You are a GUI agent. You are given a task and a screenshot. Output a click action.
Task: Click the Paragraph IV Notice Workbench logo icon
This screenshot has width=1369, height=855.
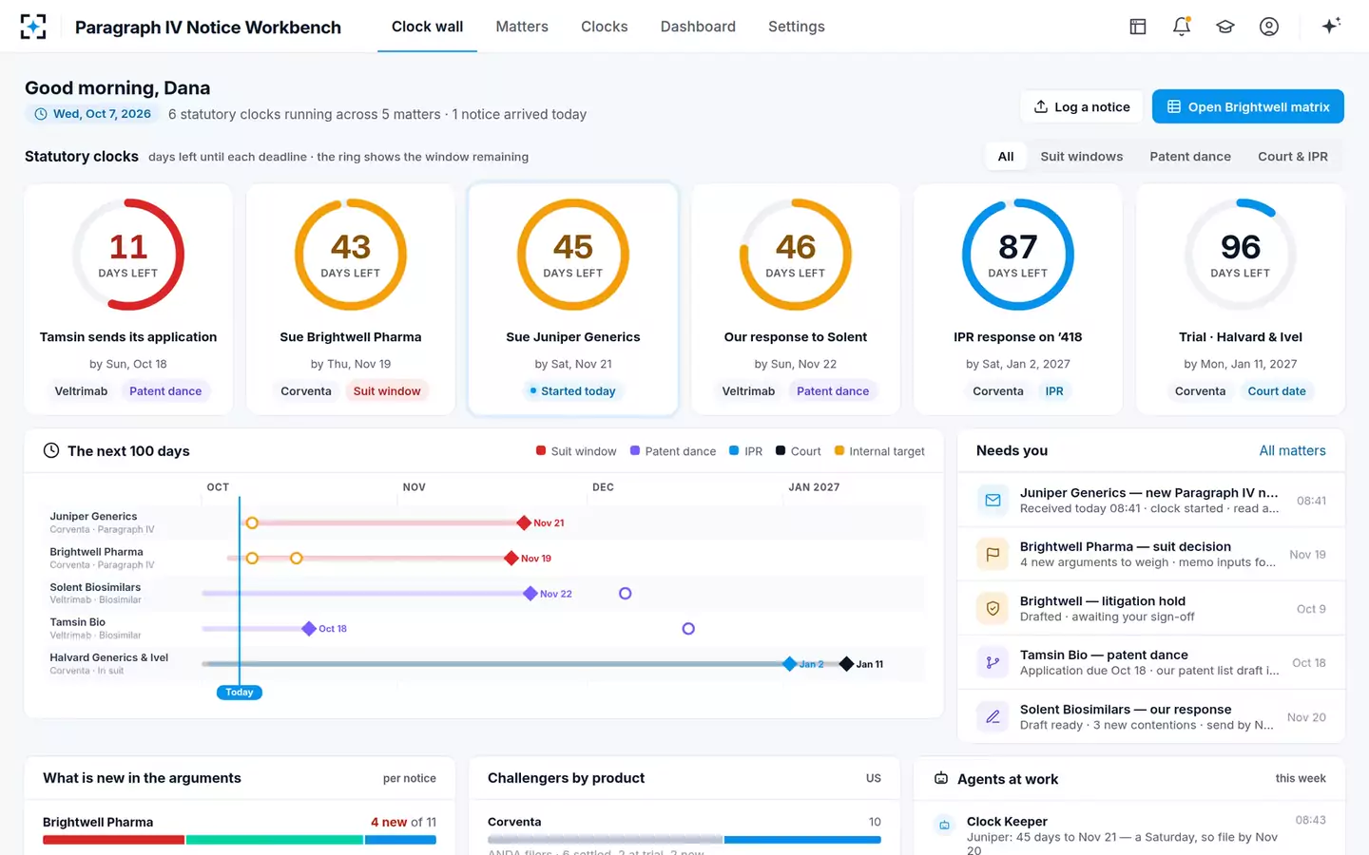point(33,27)
